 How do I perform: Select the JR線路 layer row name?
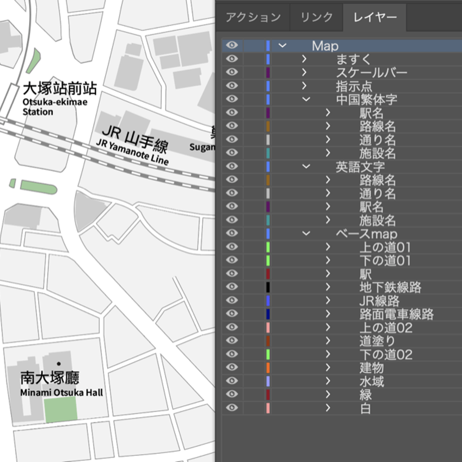380,300
